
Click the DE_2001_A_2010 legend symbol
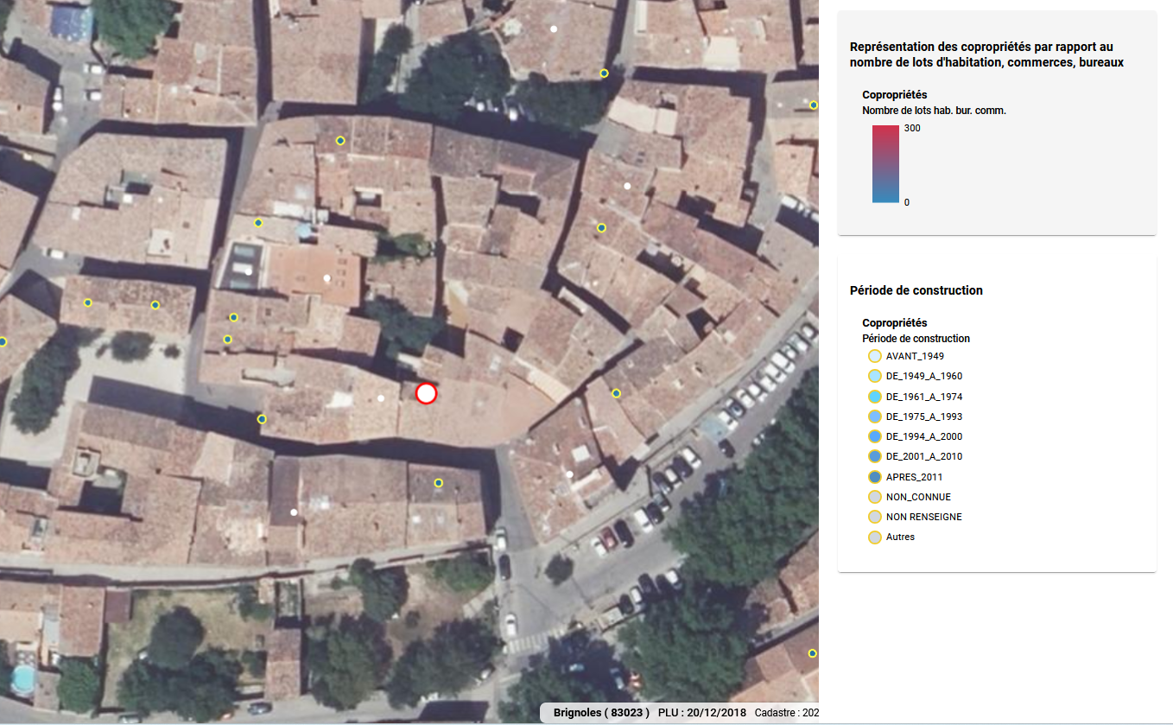point(874,456)
